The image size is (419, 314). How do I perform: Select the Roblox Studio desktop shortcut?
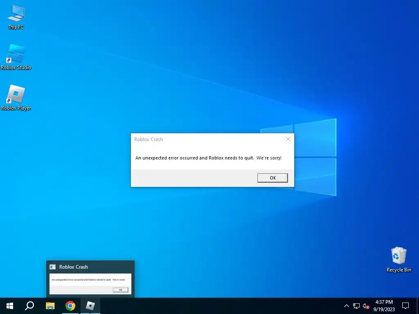[16, 57]
